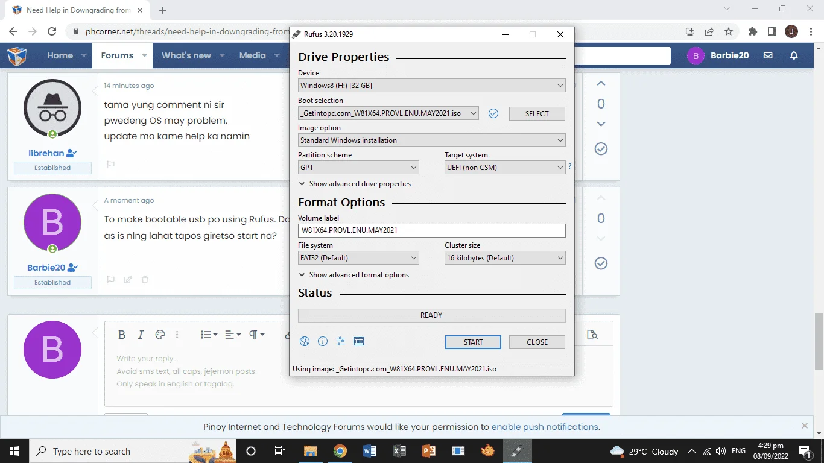Go back using the browser back arrow
This screenshot has height=463, width=824.
coord(13,31)
